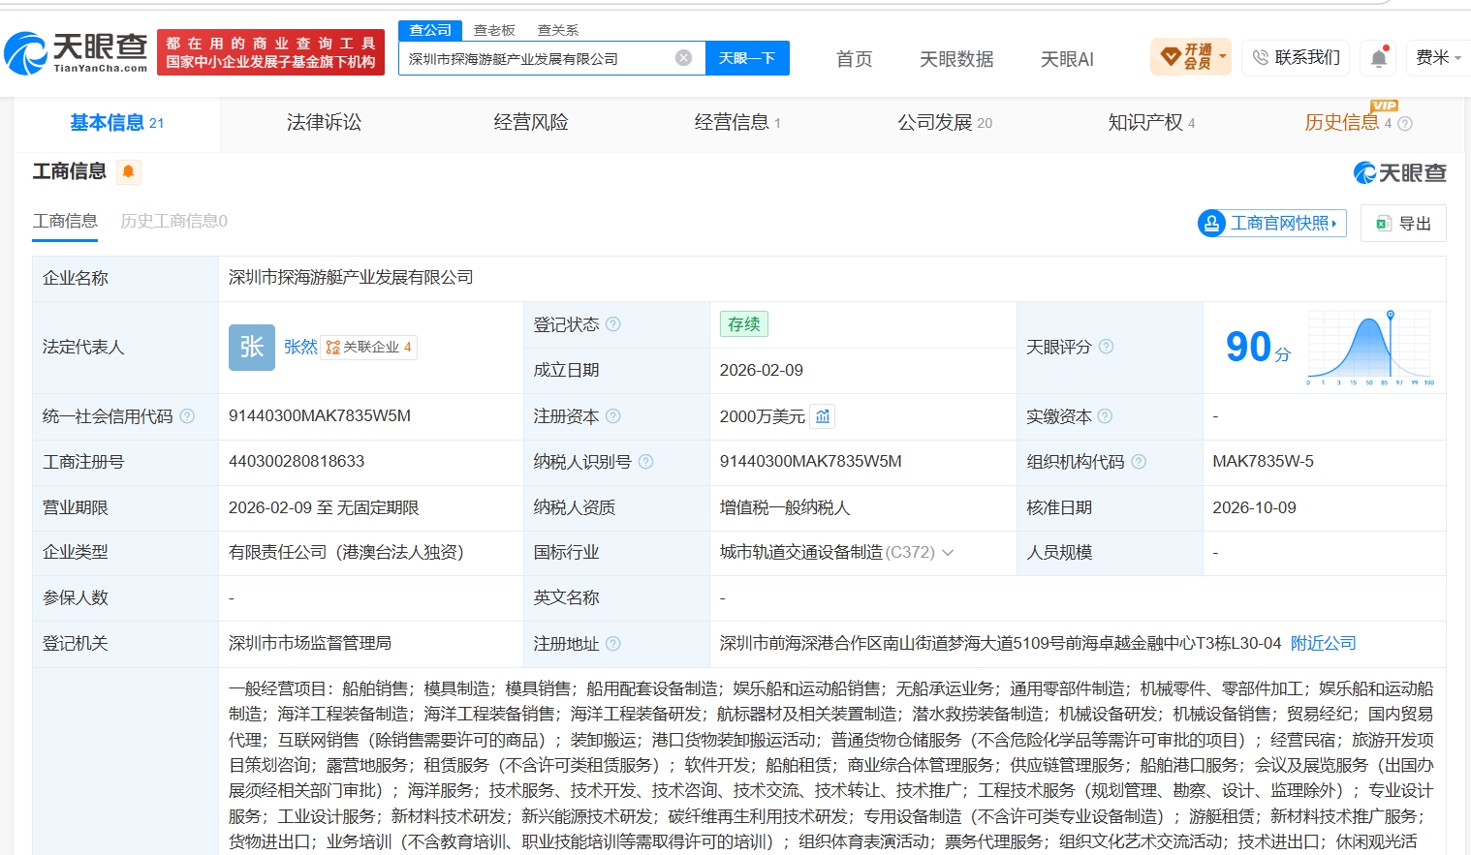Open the 法律诉讼 tab

tap(324, 123)
